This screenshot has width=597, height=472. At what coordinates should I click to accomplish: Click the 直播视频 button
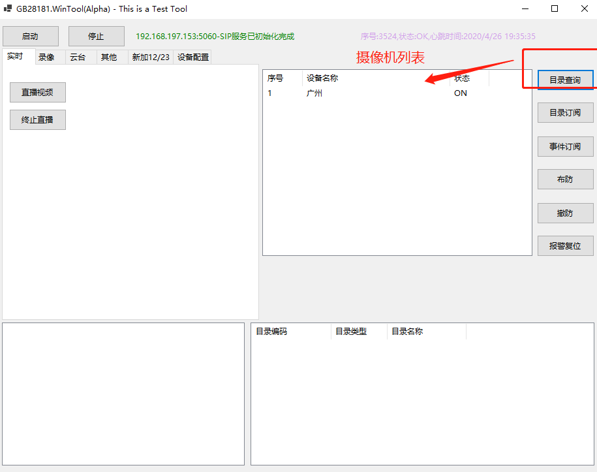pos(38,92)
